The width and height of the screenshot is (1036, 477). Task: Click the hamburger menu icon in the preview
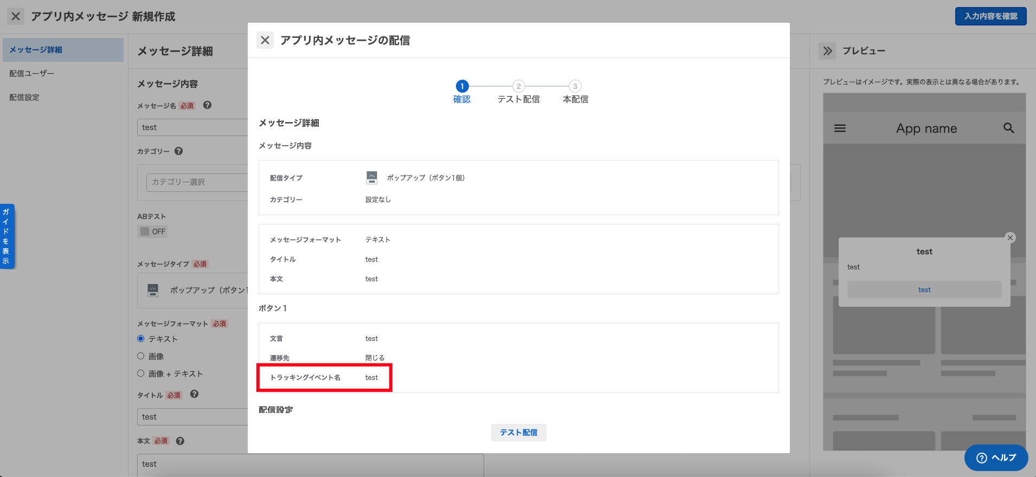coord(840,128)
